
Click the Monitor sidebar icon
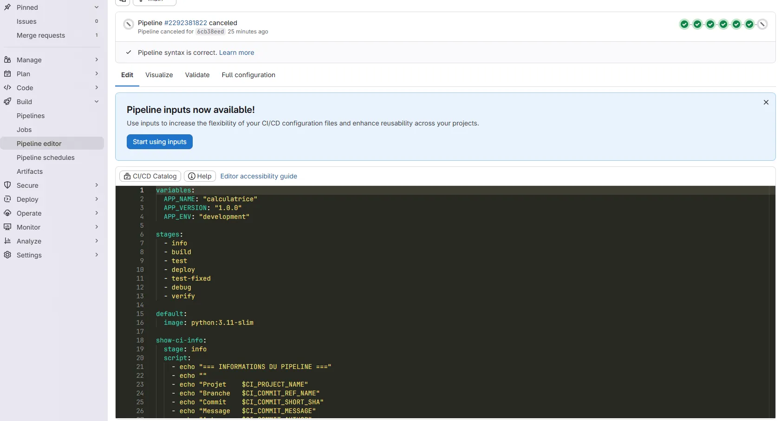click(x=7, y=227)
